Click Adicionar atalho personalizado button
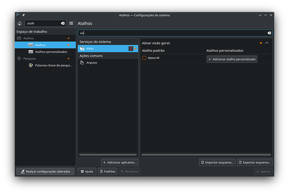This screenshot has width=289, height=194. tap(232, 59)
